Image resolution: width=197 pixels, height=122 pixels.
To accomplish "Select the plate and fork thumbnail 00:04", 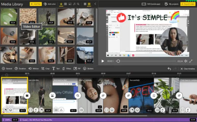I will [9, 36].
